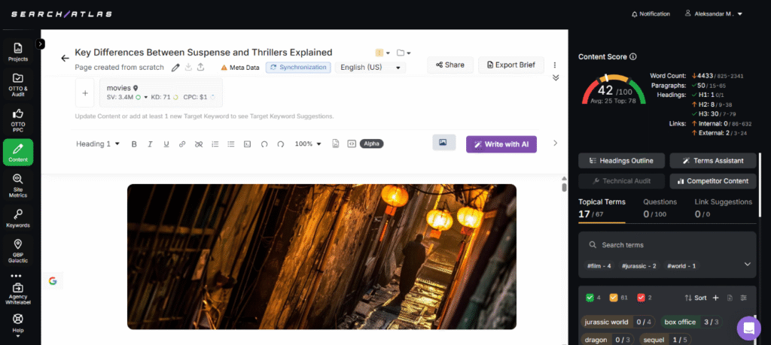This screenshot has width=771, height=345.
Task: Open the Heading 1 style dropdown
Action: [x=98, y=144]
